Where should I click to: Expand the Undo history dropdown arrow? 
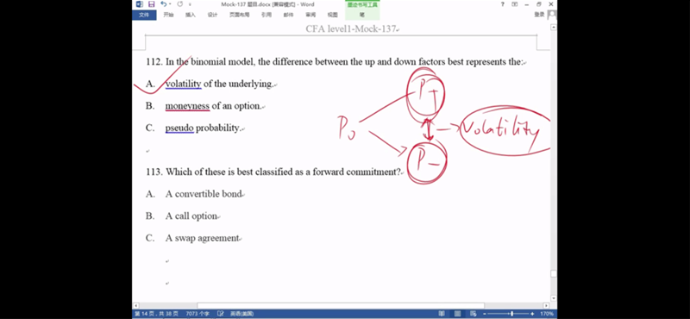click(170, 4)
